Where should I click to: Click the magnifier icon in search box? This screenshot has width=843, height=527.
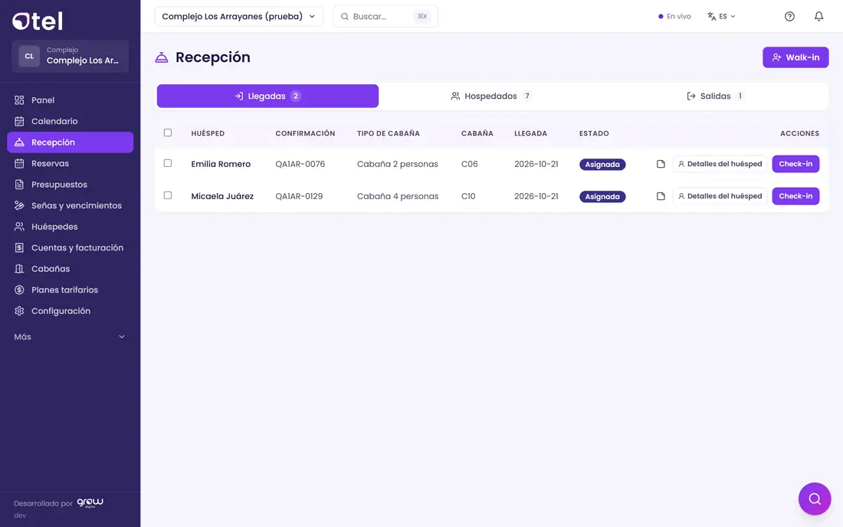(345, 16)
